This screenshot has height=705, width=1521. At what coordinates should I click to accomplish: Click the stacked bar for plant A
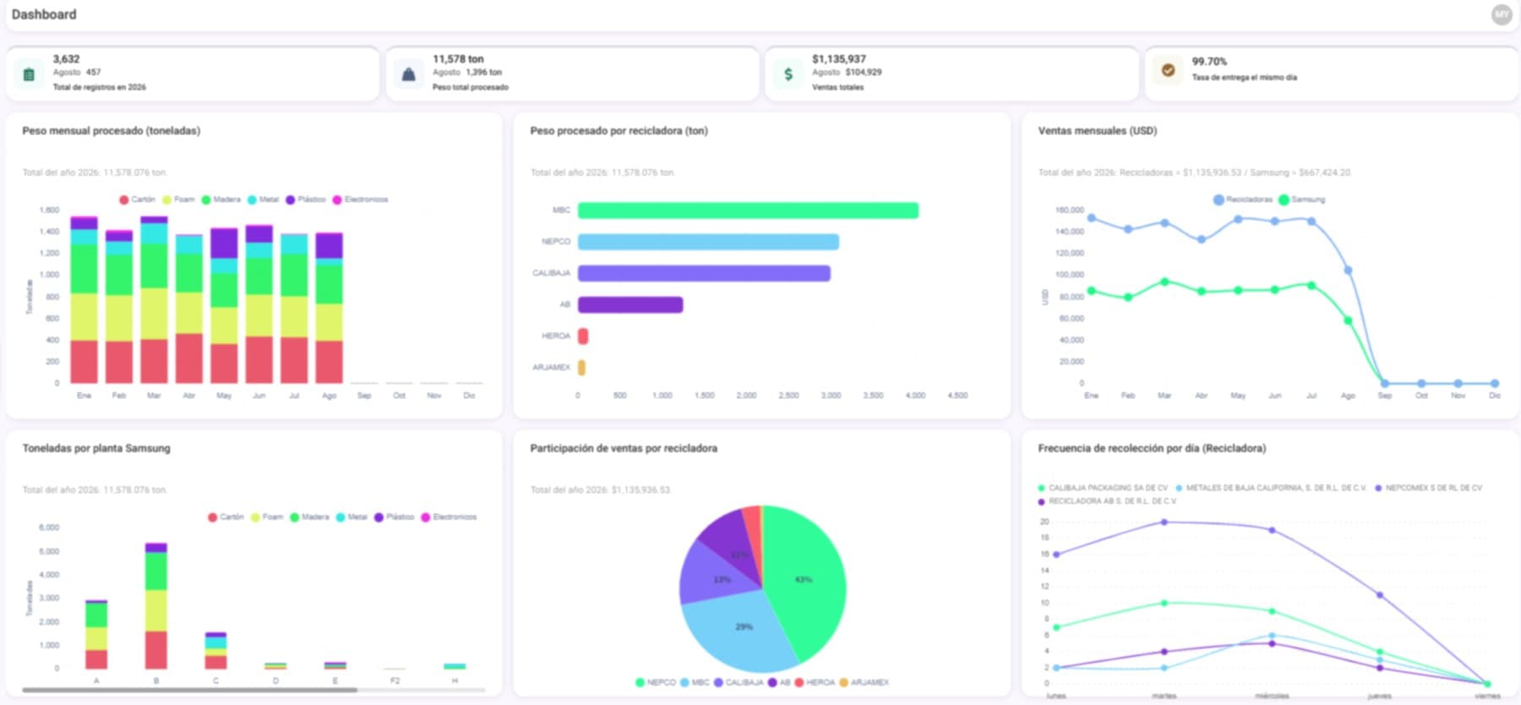(x=96, y=635)
